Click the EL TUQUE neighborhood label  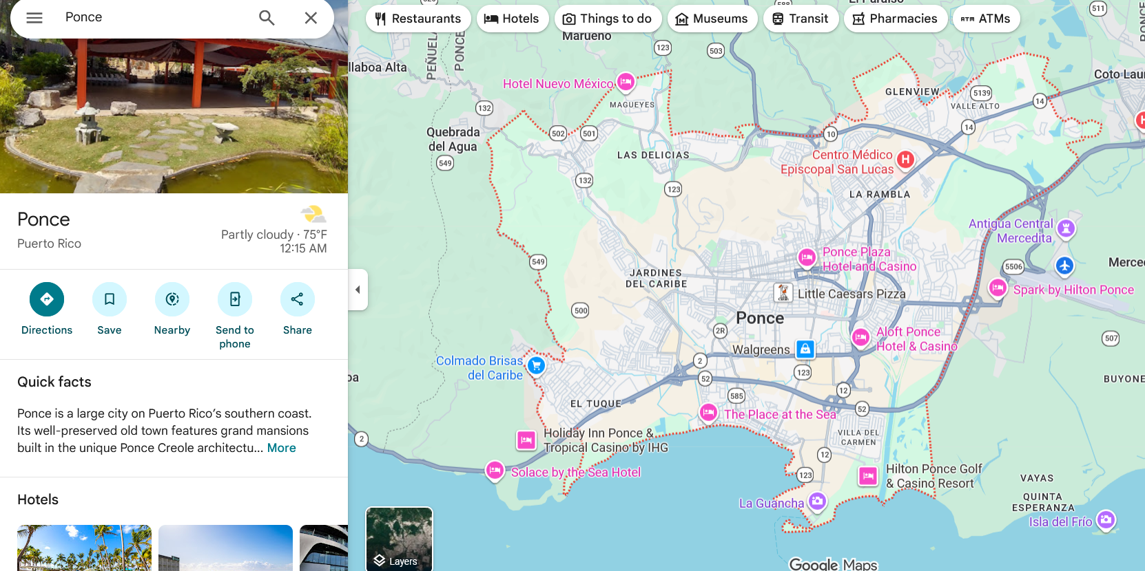pyautogui.click(x=596, y=404)
